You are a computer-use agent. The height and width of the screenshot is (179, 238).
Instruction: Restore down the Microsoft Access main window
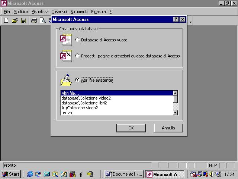[227, 3]
